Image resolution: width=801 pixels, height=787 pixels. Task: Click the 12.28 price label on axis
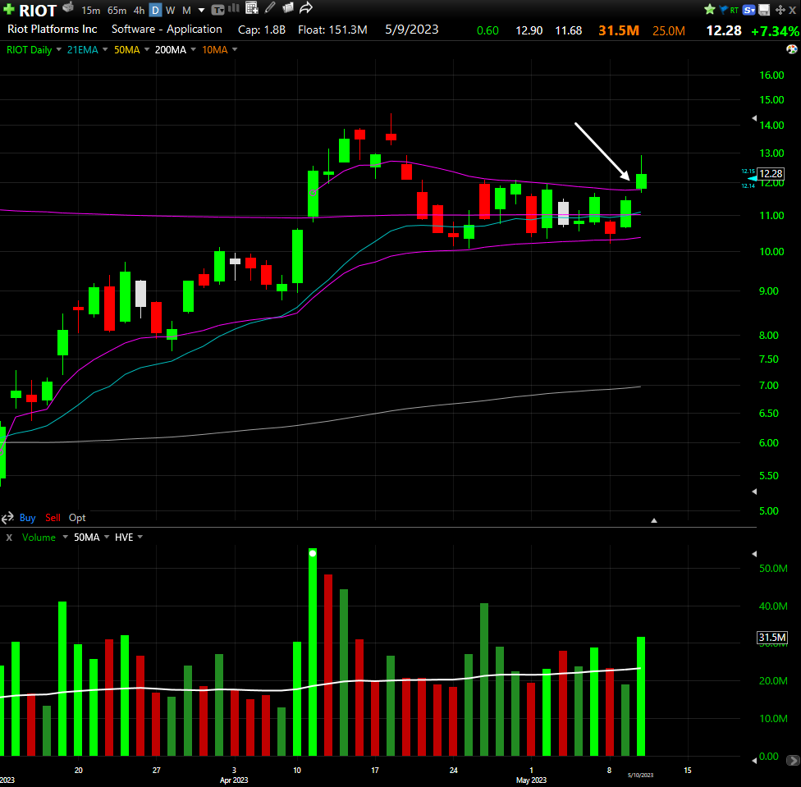771,174
